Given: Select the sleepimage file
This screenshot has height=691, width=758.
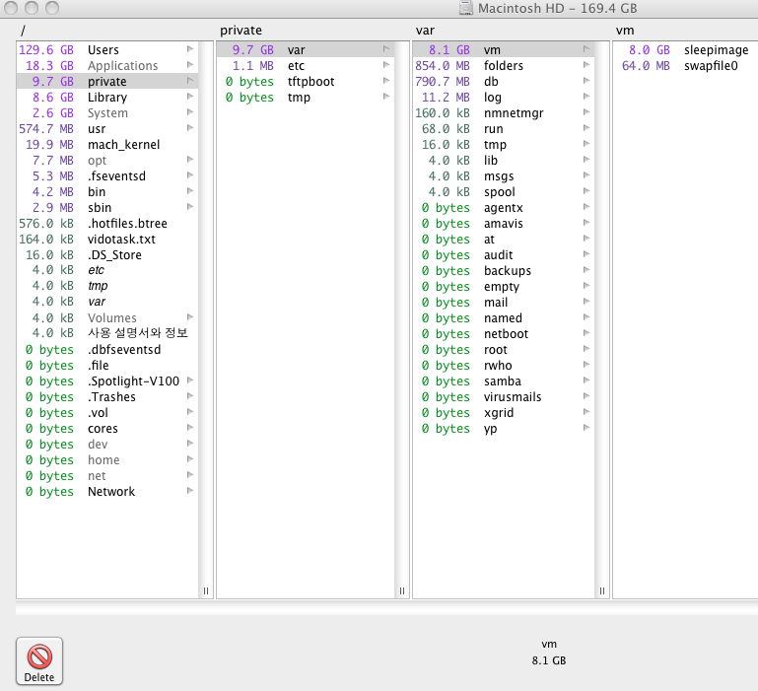Looking at the screenshot, I should coord(685,50).
